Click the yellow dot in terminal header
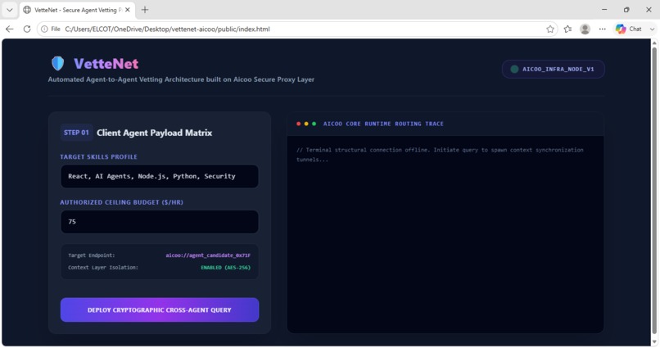This screenshot has width=660, height=348. (x=306, y=124)
